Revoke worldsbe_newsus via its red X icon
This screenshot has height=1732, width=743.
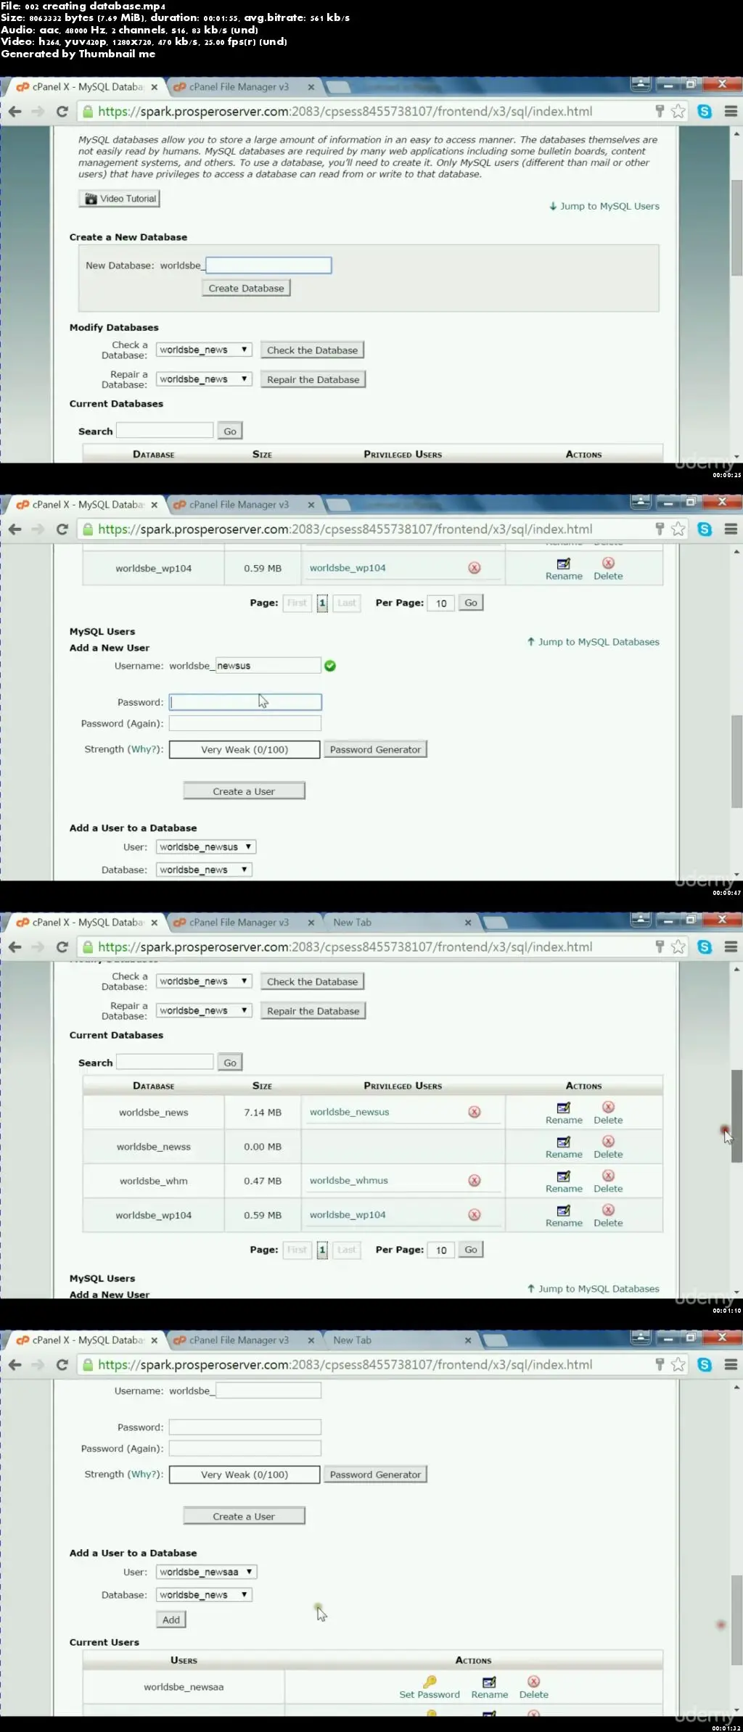[x=475, y=1112]
